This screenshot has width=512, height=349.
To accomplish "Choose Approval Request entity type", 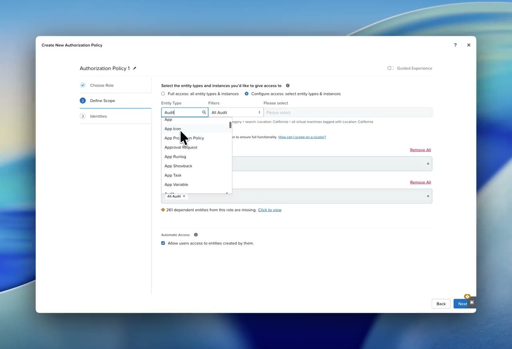I will (x=197, y=147).
